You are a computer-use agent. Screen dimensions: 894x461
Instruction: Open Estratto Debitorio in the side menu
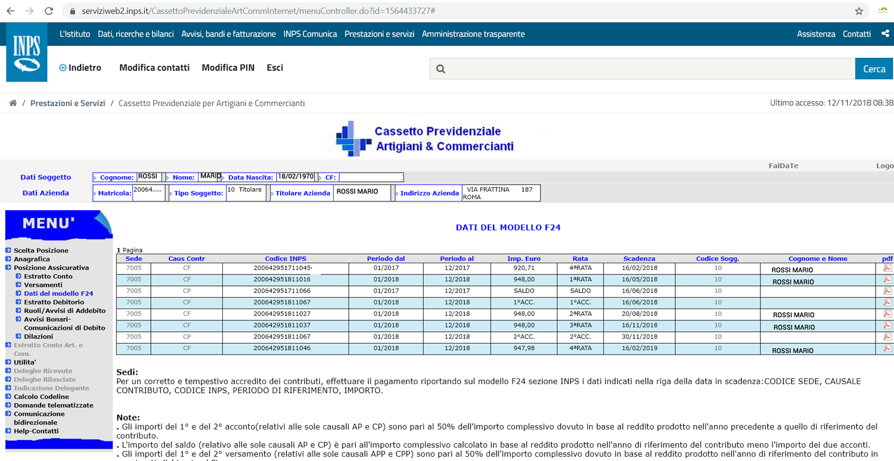pos(54,302)
